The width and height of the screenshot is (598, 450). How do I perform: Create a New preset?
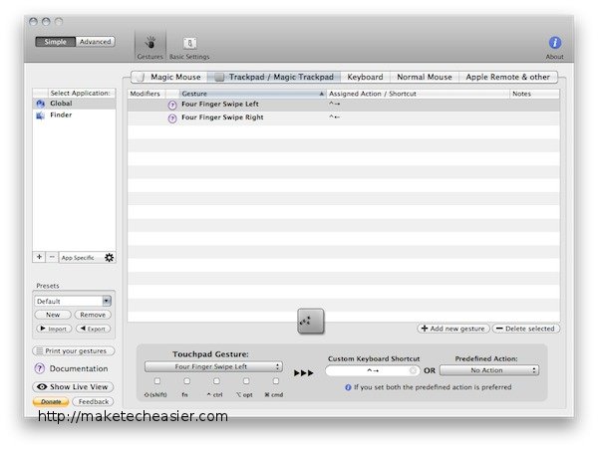point(53,315)
